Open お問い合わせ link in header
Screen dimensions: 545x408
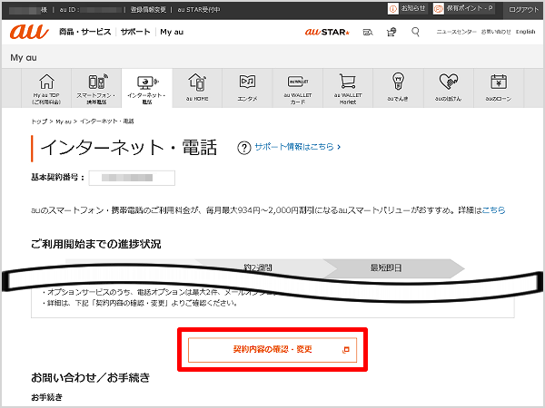[x=496, y=32]
